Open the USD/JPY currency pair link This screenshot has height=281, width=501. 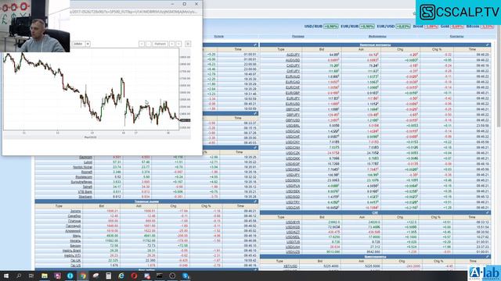pos(293,175)
